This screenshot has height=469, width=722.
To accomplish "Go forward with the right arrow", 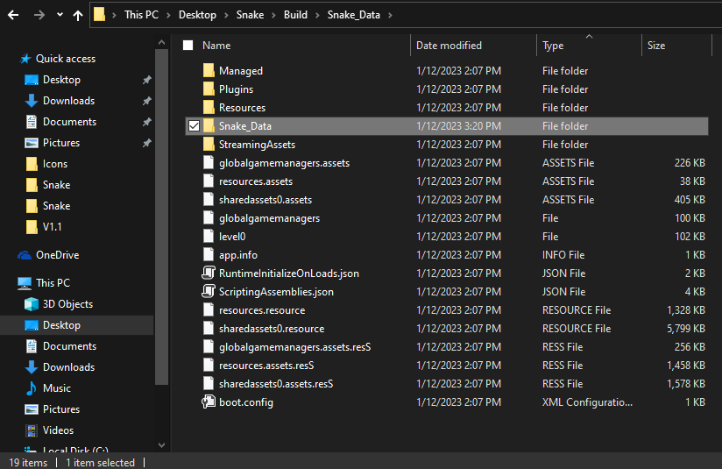I will 39,15.
